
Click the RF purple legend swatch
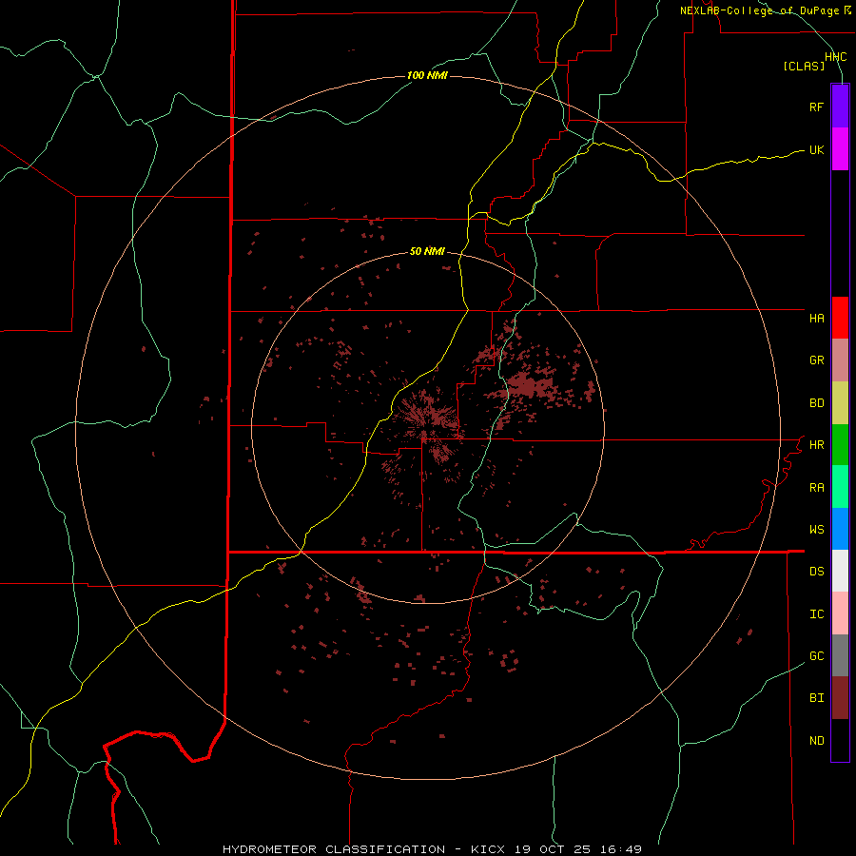tap(840, 106)
